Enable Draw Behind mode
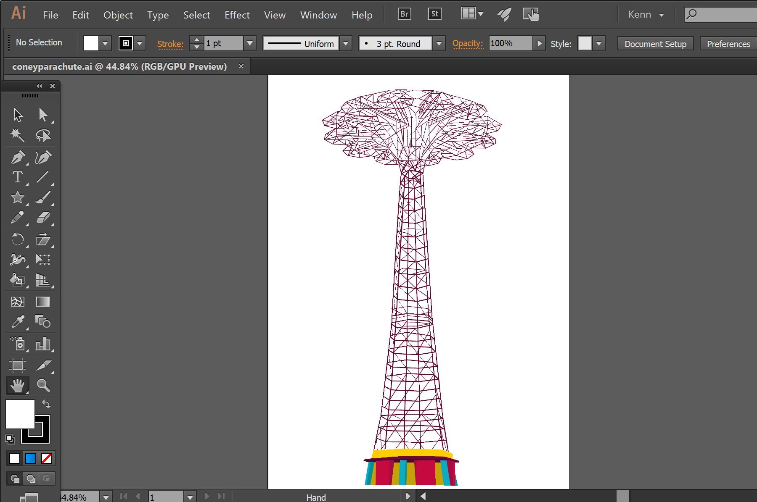The image size is (757, 502). (31, 478)
